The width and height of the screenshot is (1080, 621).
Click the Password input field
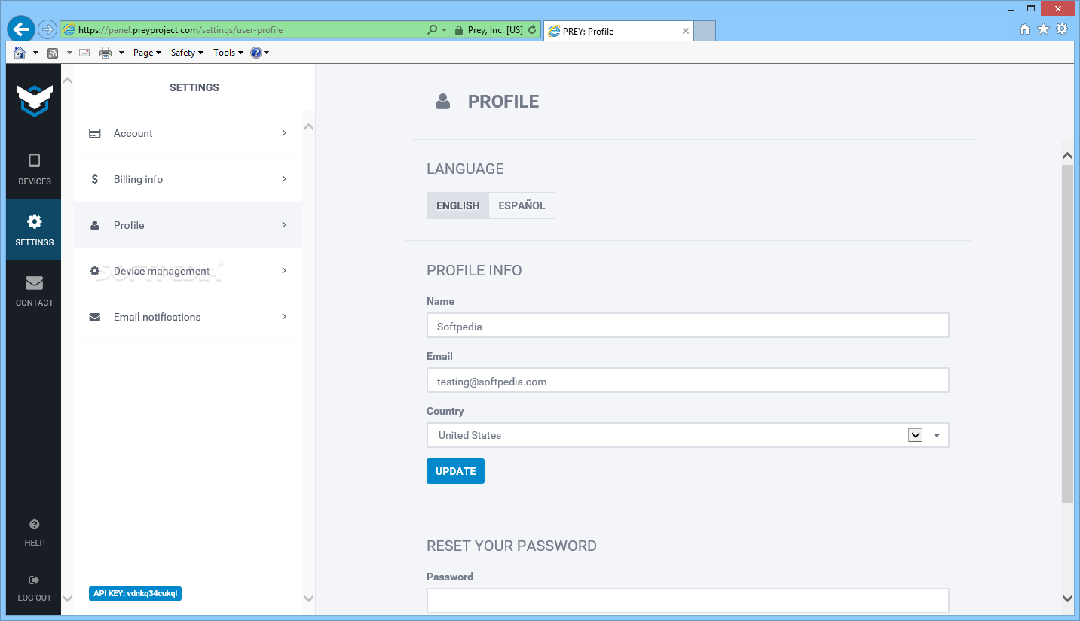[687, 601]
